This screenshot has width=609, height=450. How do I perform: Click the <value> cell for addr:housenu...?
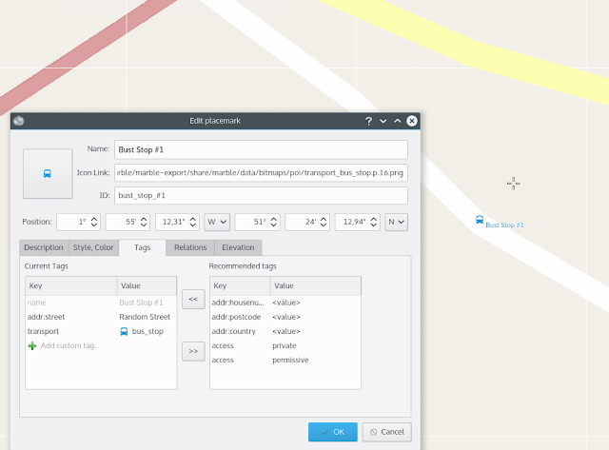286,303
